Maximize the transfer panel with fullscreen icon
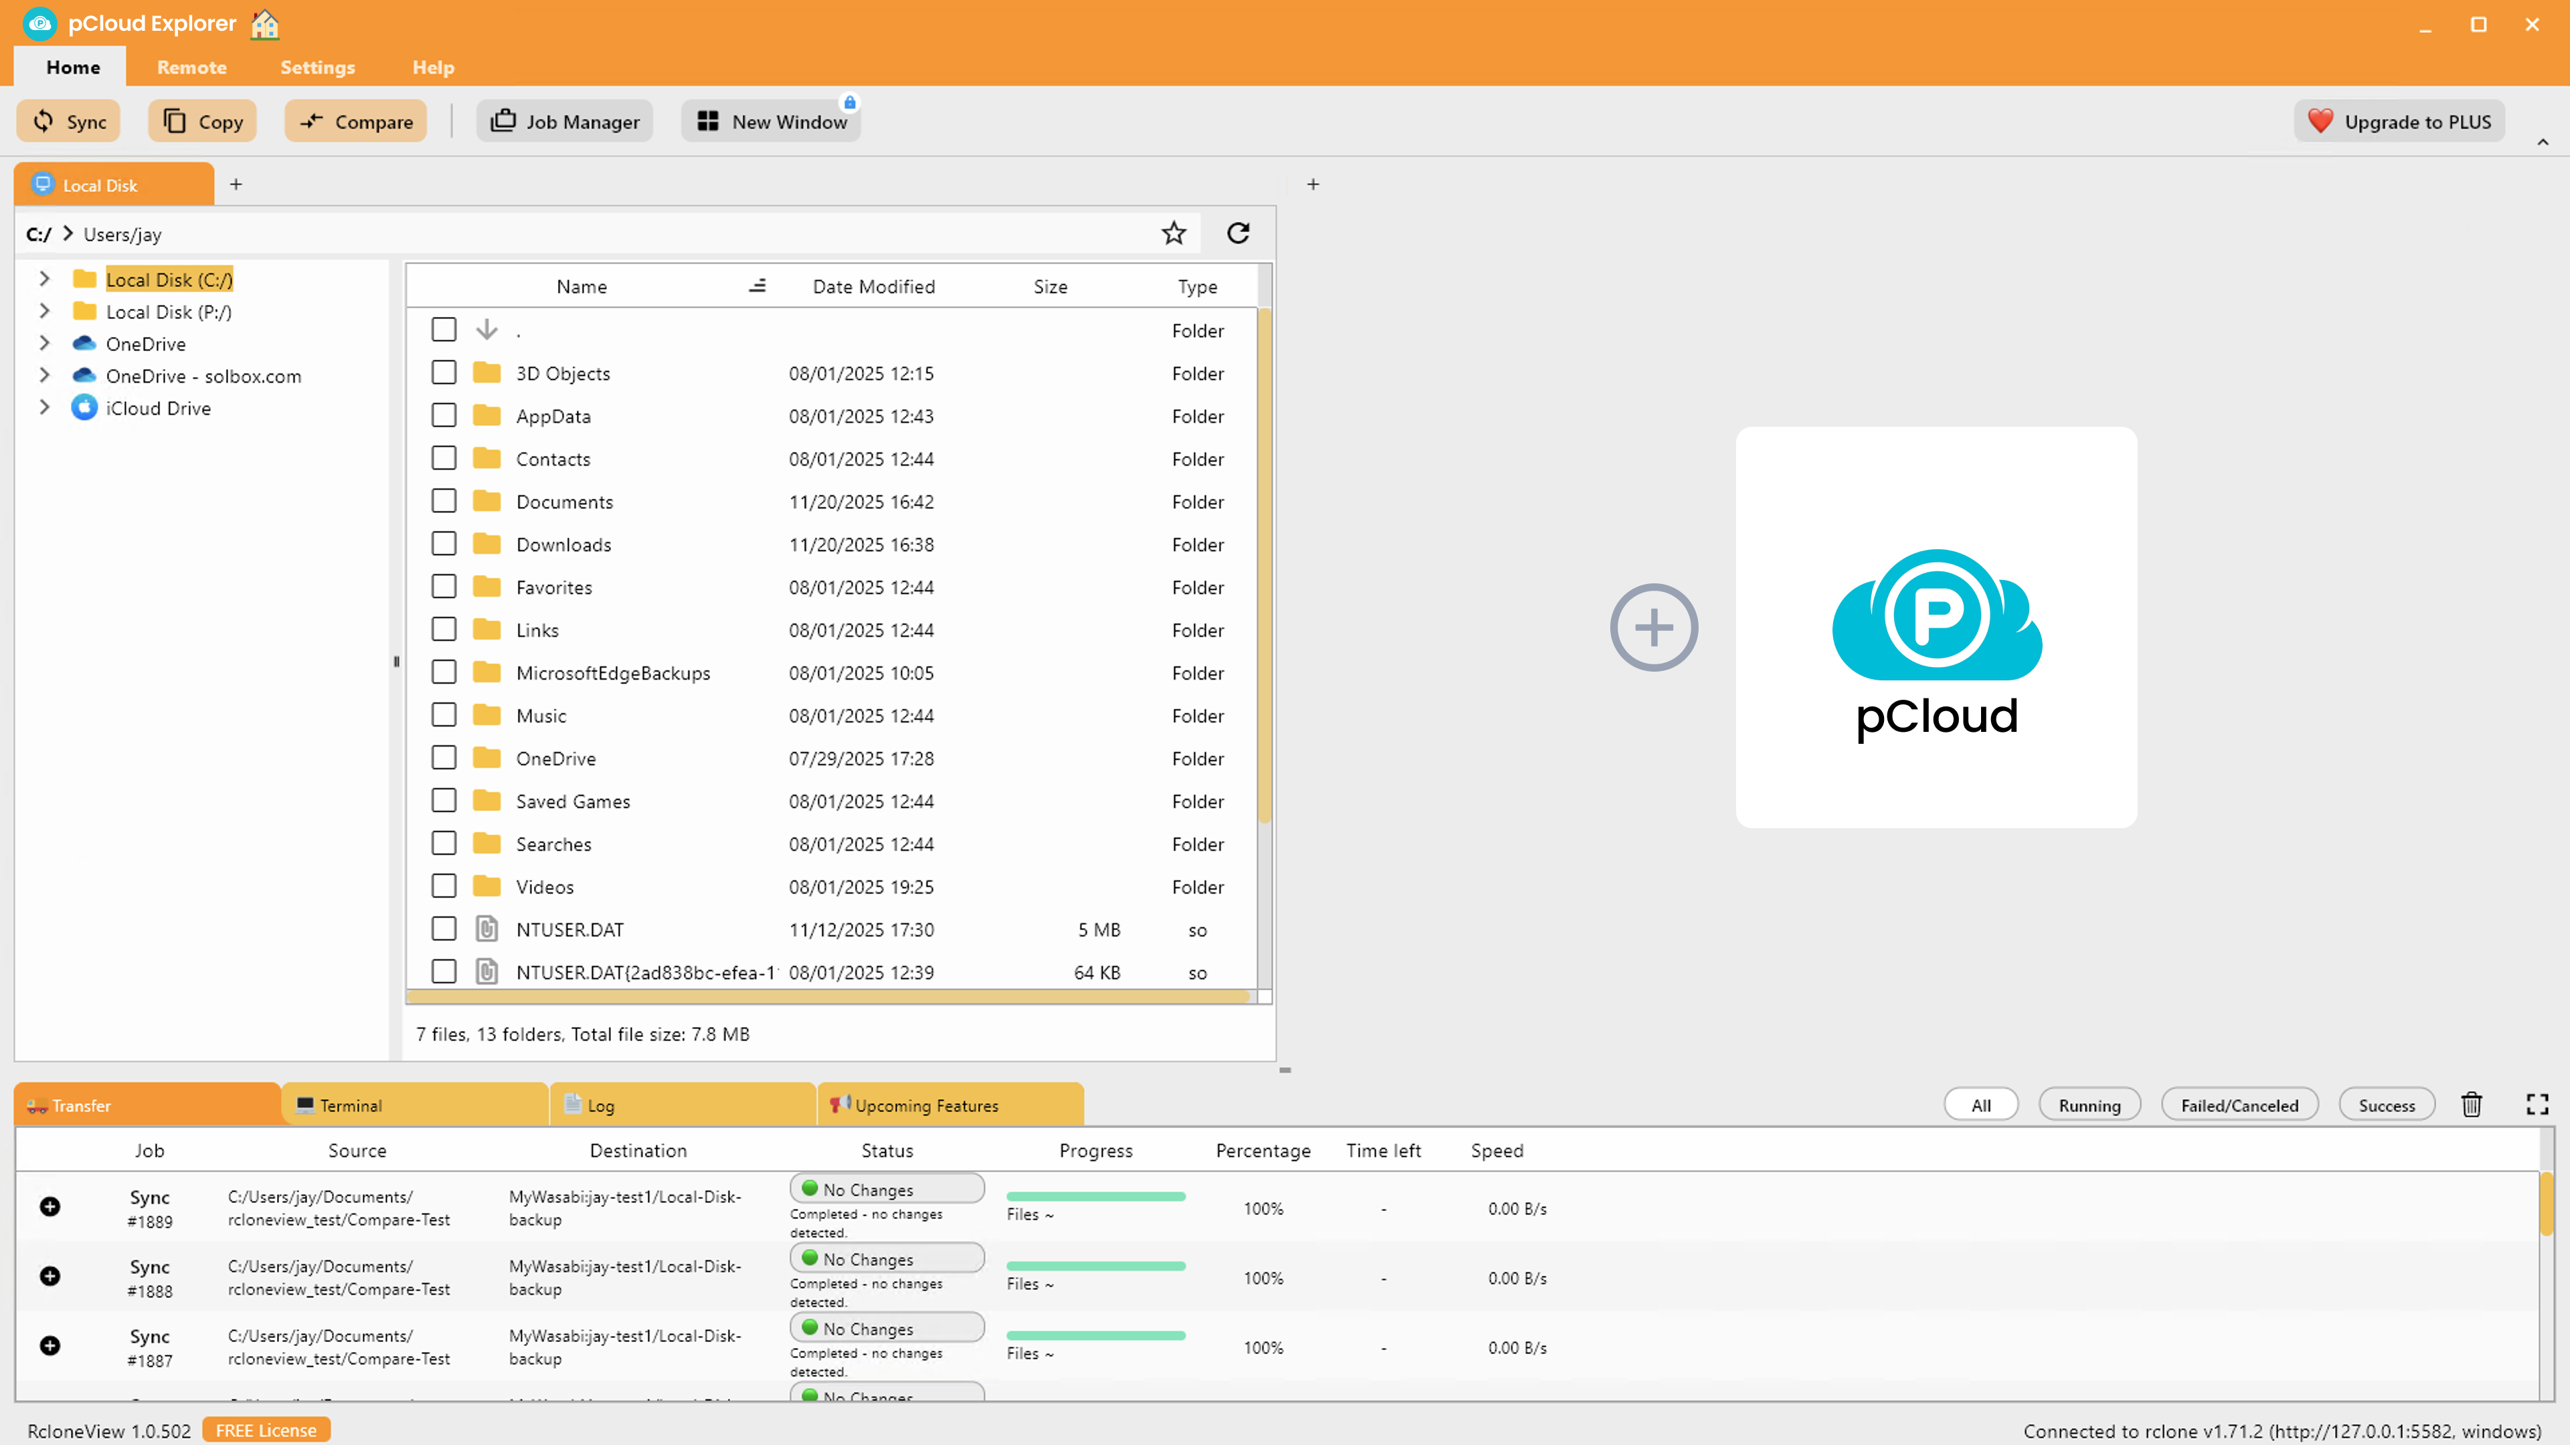Image resolution: width=2570 pixels, height=1445 pixels. pos(2537,1105)
